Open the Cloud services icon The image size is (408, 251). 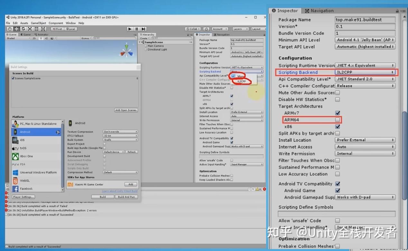point(206,29)
